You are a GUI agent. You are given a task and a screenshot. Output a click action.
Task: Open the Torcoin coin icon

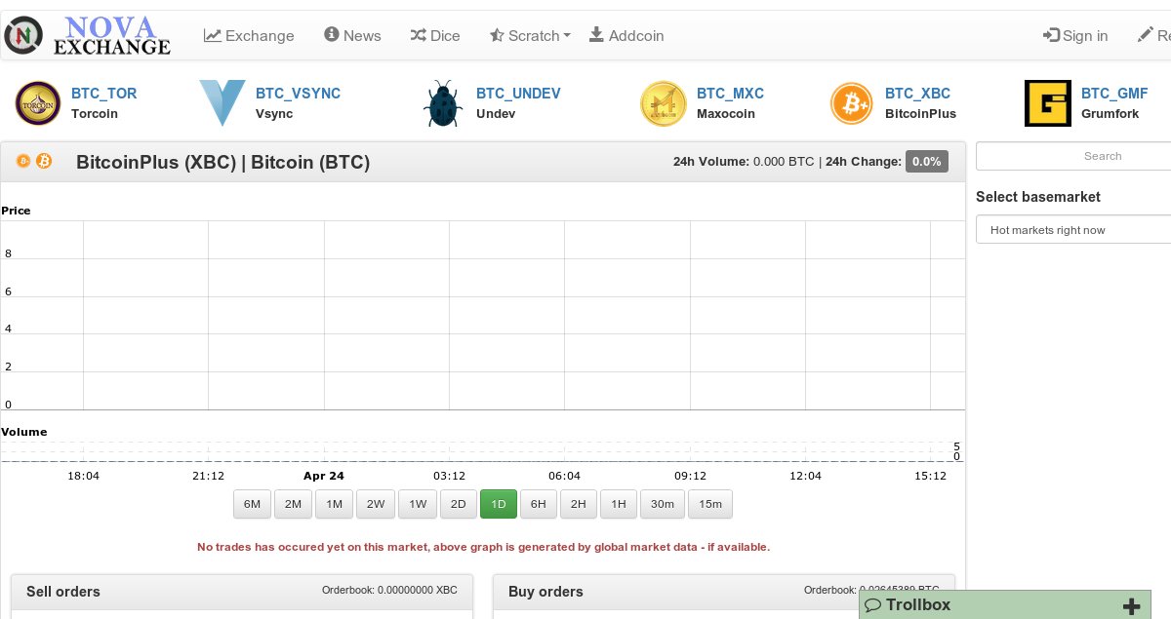point(38,103)
